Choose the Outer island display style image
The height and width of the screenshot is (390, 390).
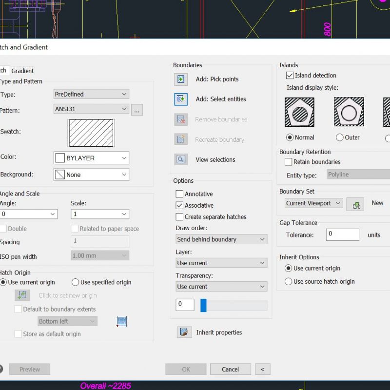(349, 112)
